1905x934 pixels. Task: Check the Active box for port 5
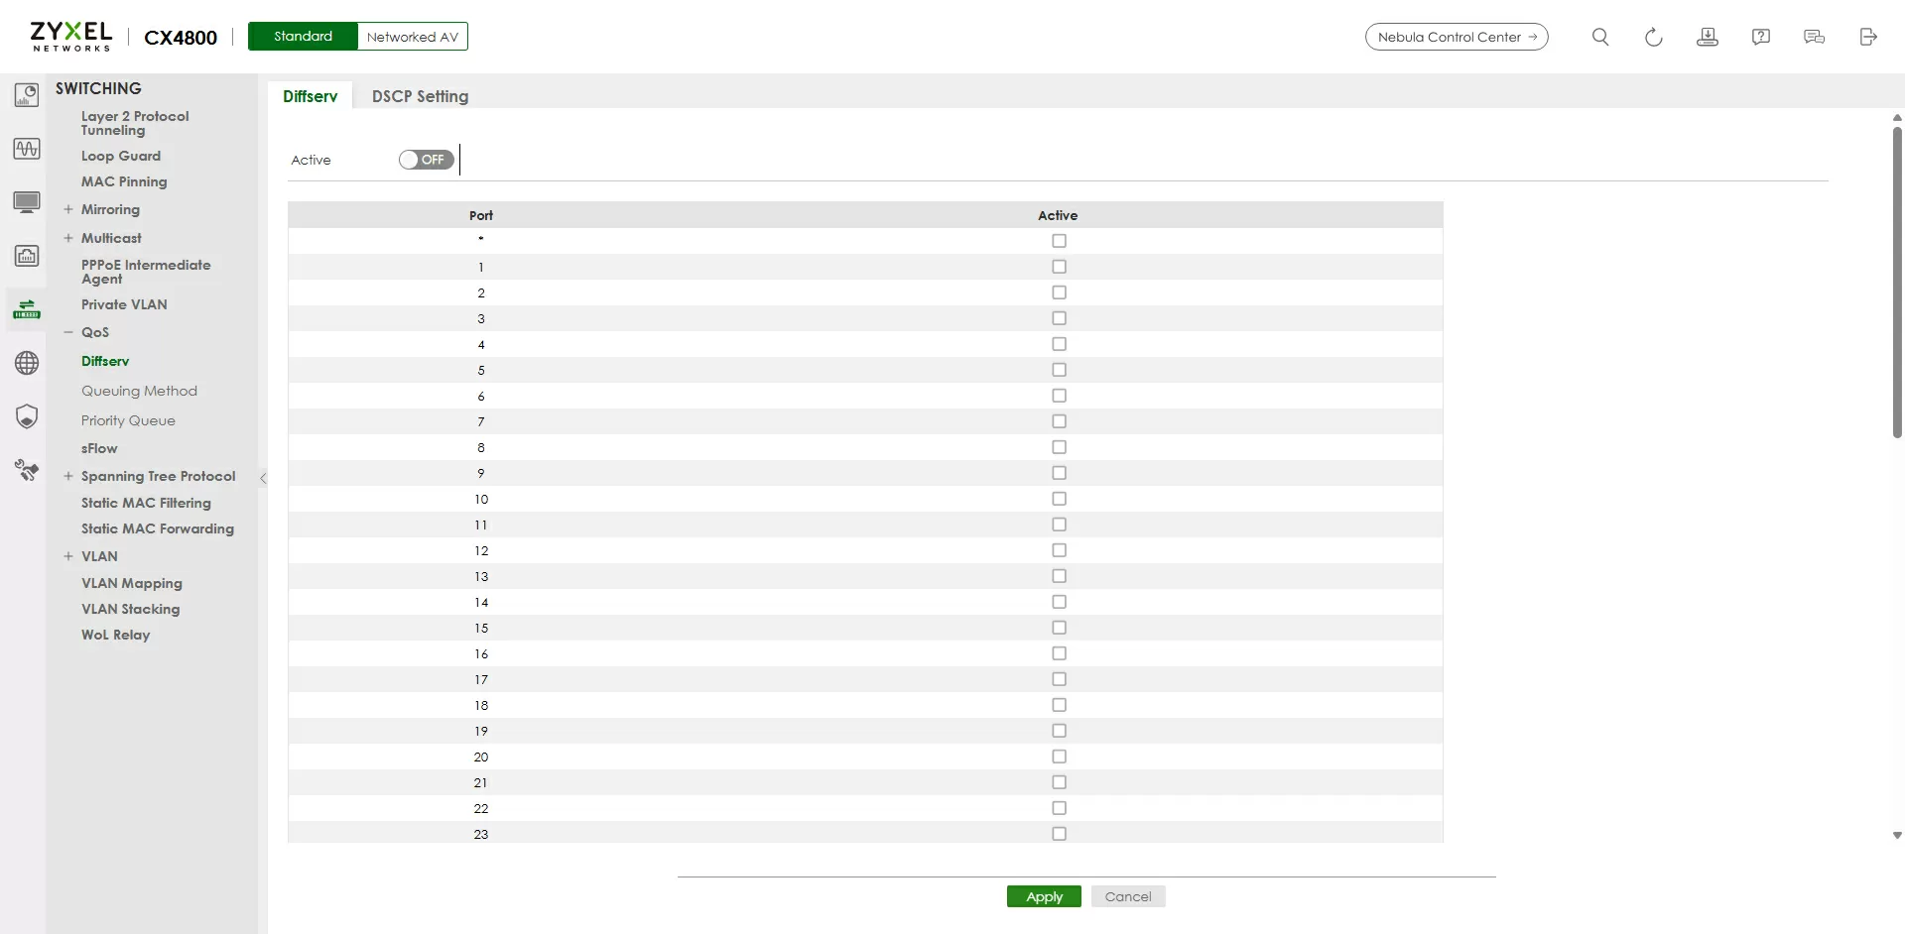(1059, 370)
